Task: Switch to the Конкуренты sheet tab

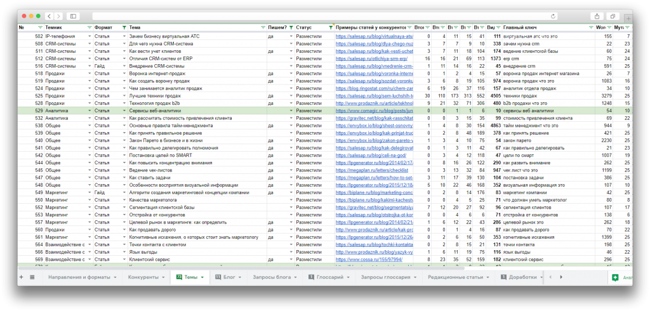Action: [143, 277]
